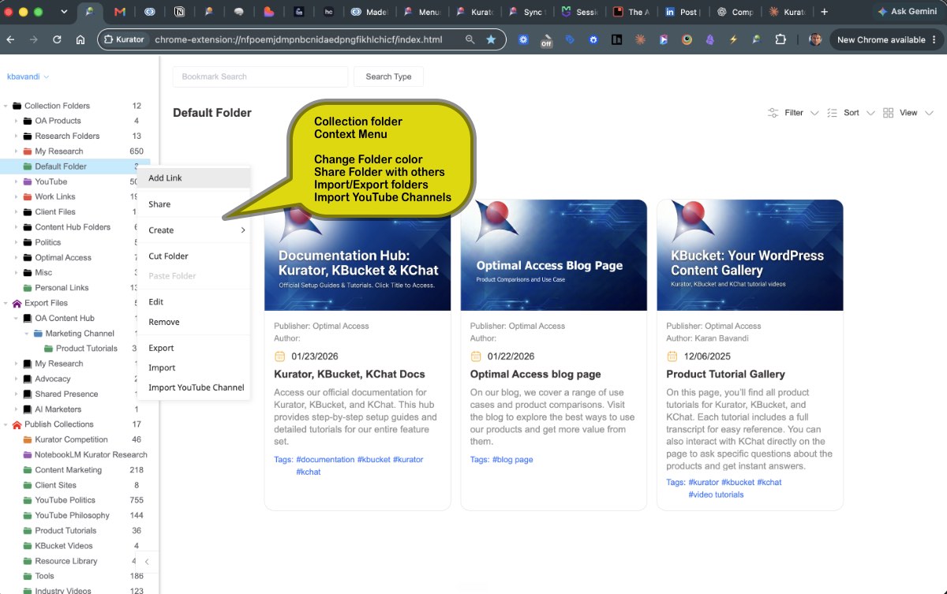The width and height of the screenshot is (947, 594).
Task: Click Remove in the context menu
Action: coord(194,322)
